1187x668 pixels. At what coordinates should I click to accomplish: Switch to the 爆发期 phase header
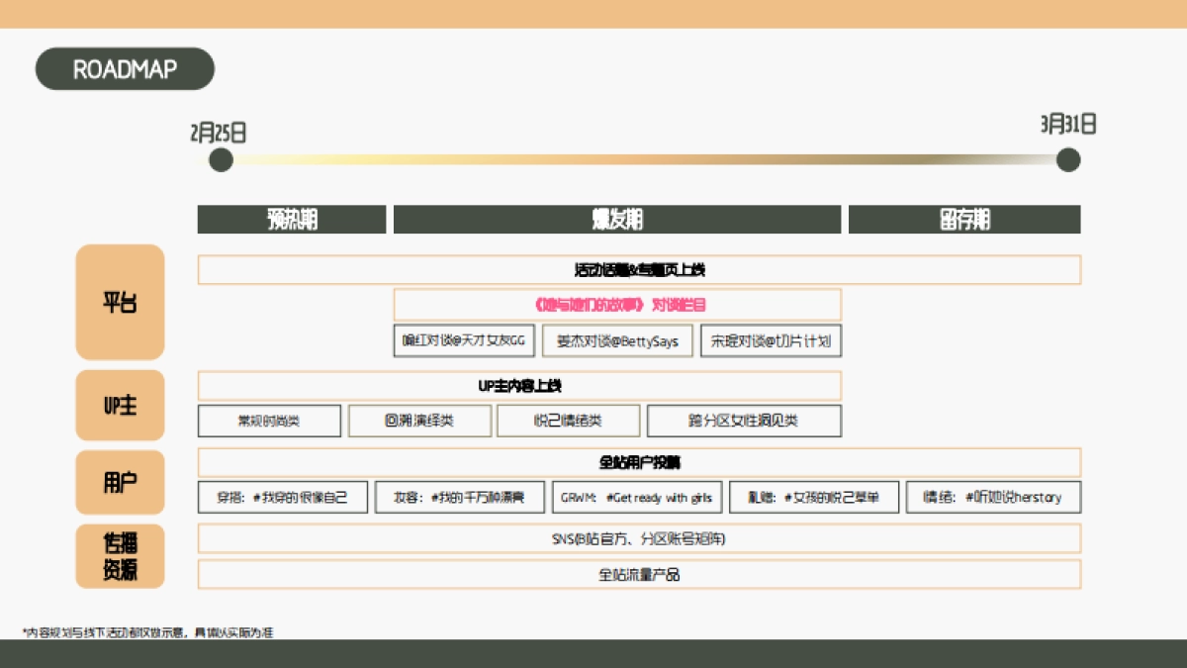[x=617, y=219]
